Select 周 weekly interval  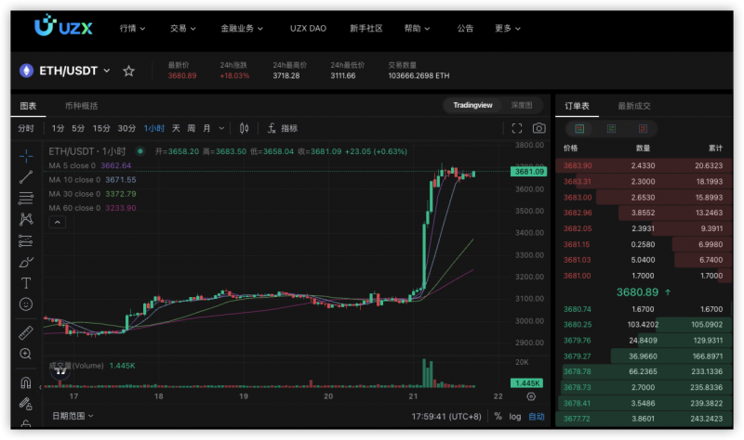coord(192,128)
